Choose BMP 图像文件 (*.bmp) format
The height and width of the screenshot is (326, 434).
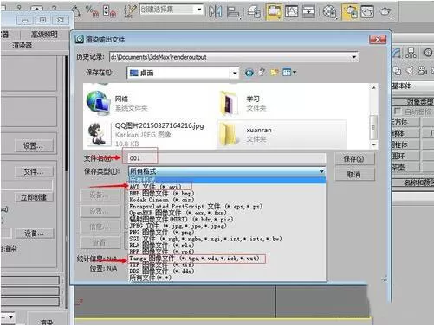tap(162, 194)
